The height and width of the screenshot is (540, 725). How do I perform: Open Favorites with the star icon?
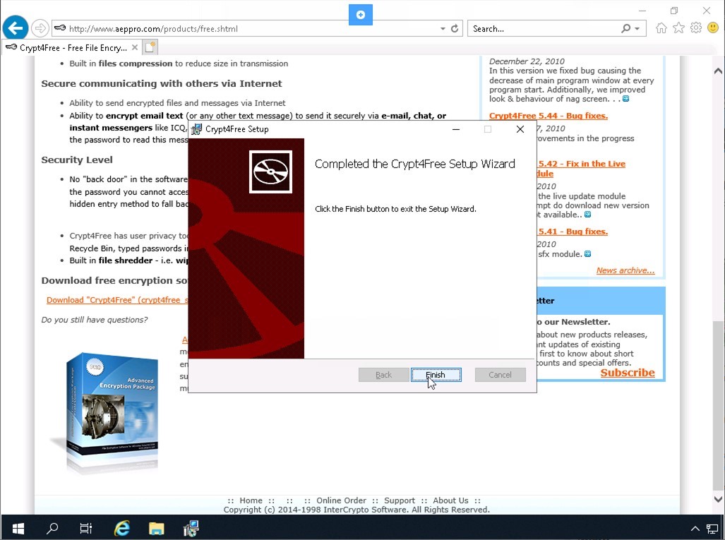678,28
